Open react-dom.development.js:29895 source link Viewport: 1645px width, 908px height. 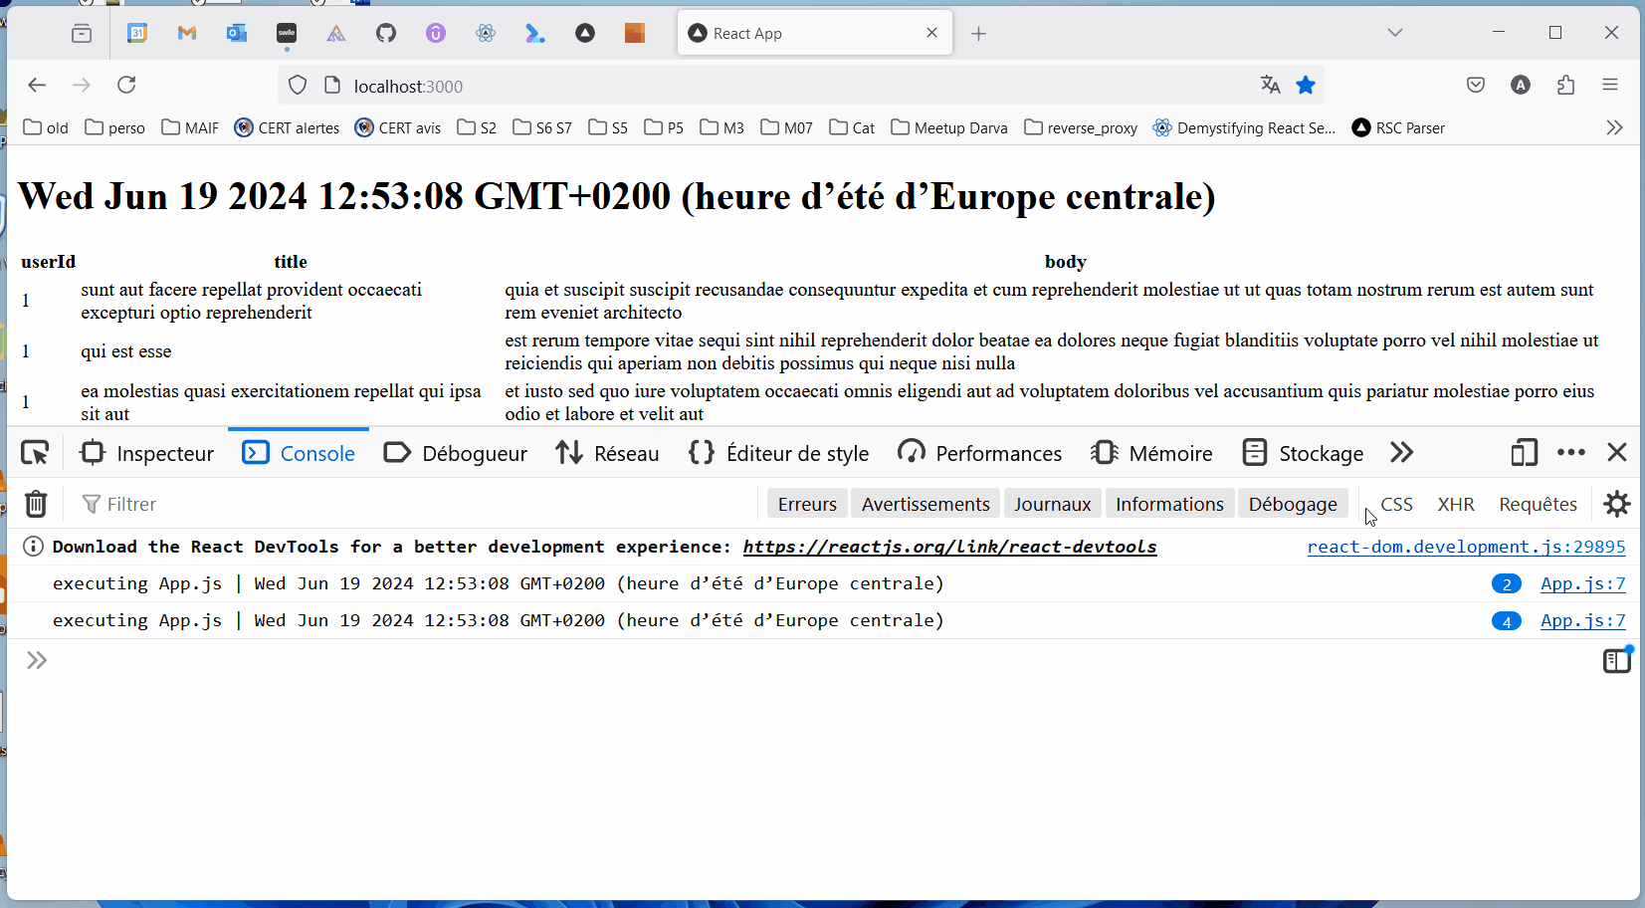click(1466, 547)
